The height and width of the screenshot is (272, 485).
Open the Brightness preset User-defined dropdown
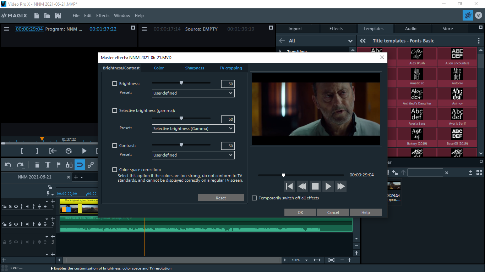pos(193,93)
